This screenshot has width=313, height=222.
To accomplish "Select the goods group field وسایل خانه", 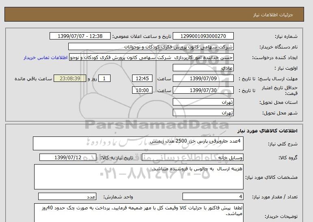I will click(192, 157).
